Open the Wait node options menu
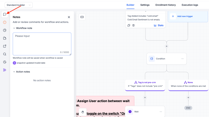 161,112
